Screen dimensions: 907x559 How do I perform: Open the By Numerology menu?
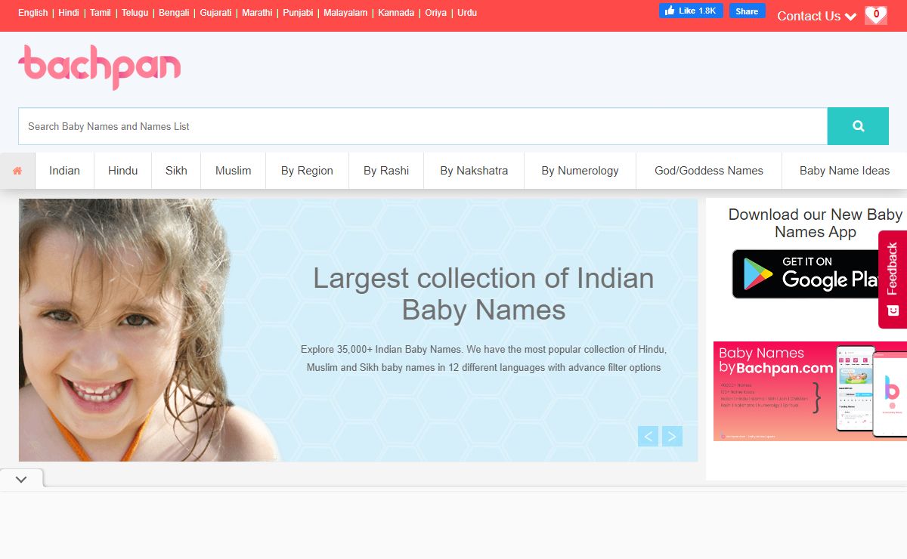(x=580, y=171)
